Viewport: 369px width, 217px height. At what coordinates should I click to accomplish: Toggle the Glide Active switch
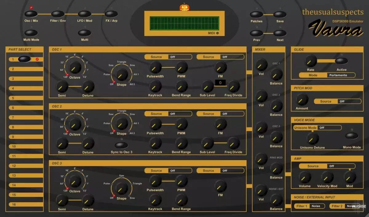341,61
